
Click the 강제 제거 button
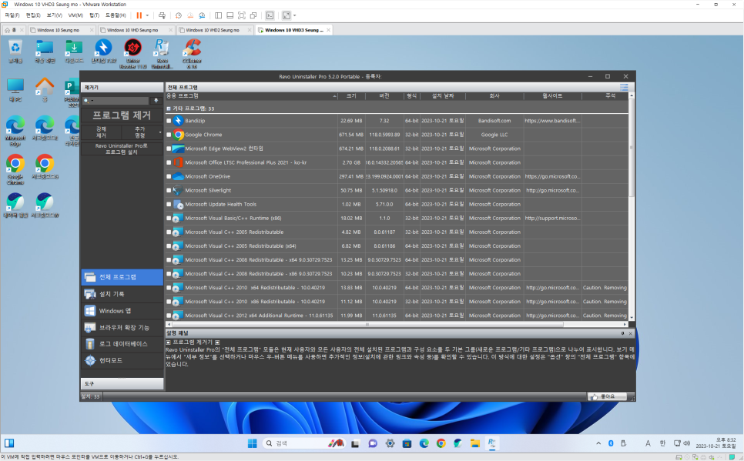coord(101,132)
